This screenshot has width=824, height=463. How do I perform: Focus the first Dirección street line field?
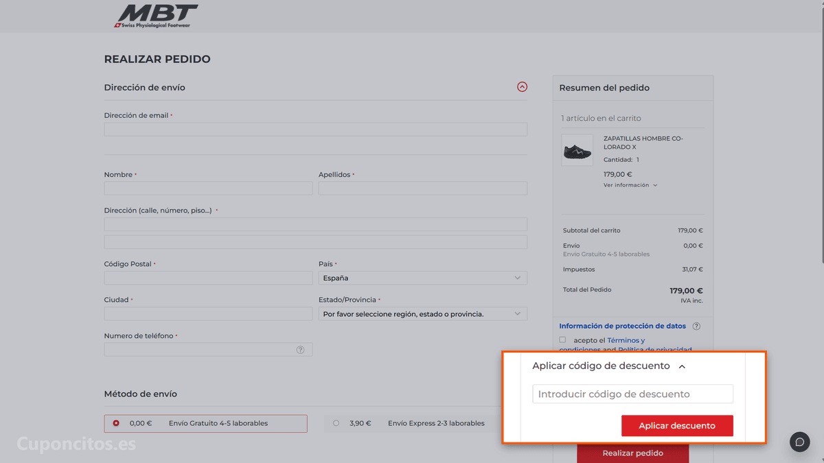[x=316, y=224]
